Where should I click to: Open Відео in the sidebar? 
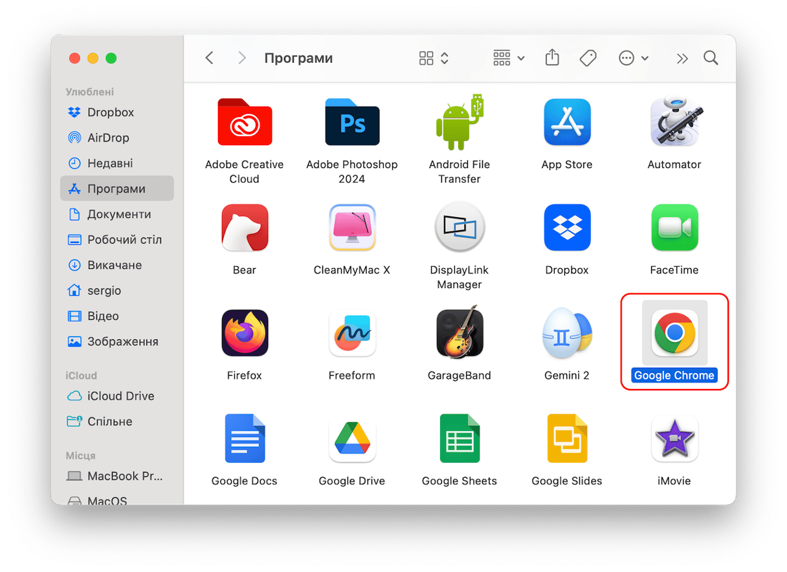click(116, 316)
